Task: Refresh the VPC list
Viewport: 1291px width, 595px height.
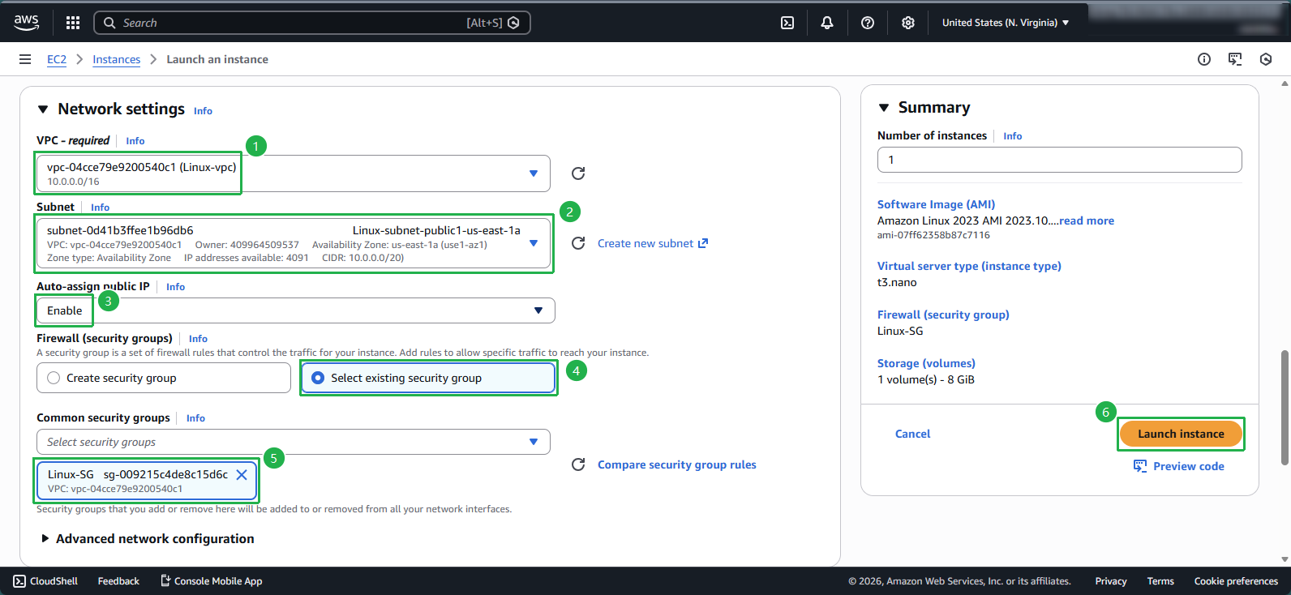Action: (x=578, y=173)
